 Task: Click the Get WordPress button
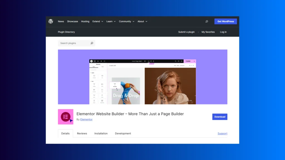225,21
